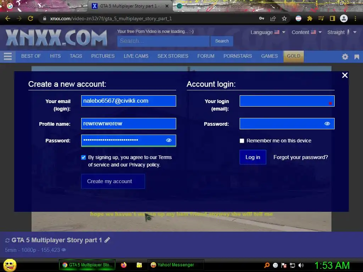This screenshot has height=272, width=363.
Task: Open the hamburger menu in site navigation
Action: click(x=8, y=56)
